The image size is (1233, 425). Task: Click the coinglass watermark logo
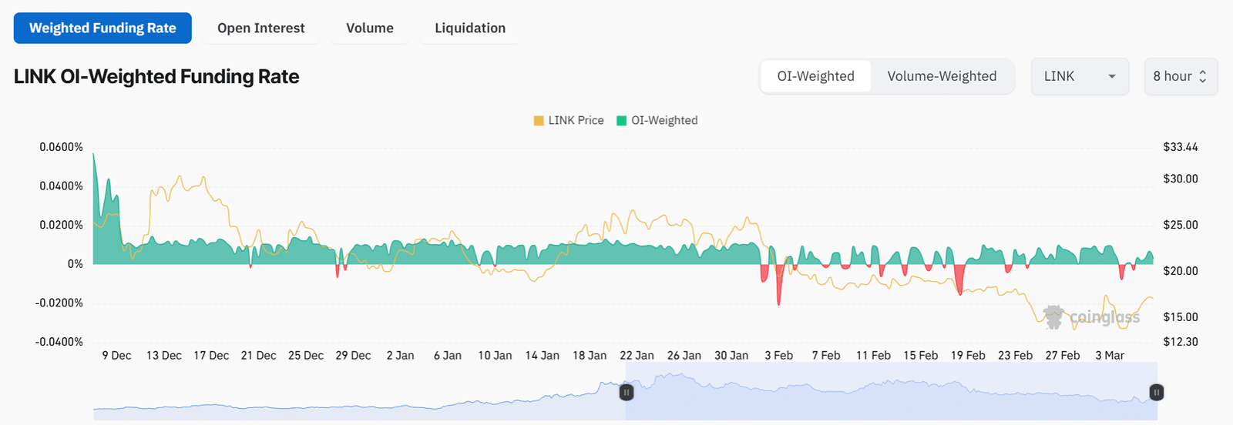pos(1053,316)
